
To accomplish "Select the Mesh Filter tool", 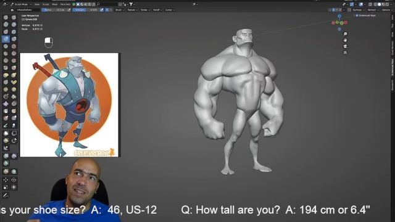I will click(x=6, y=156).
